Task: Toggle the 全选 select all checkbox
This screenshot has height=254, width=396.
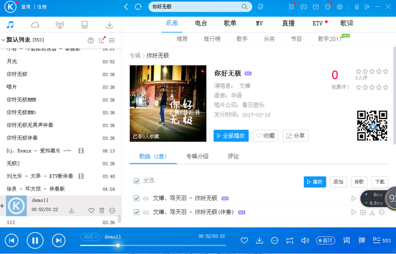Action: 137,181
